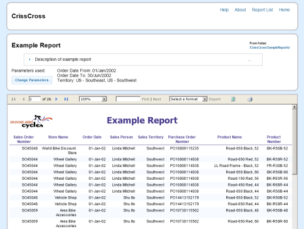This screenshot has width=304, height=229.
Task: Click the Store Name column header
Action: (58, 137)
